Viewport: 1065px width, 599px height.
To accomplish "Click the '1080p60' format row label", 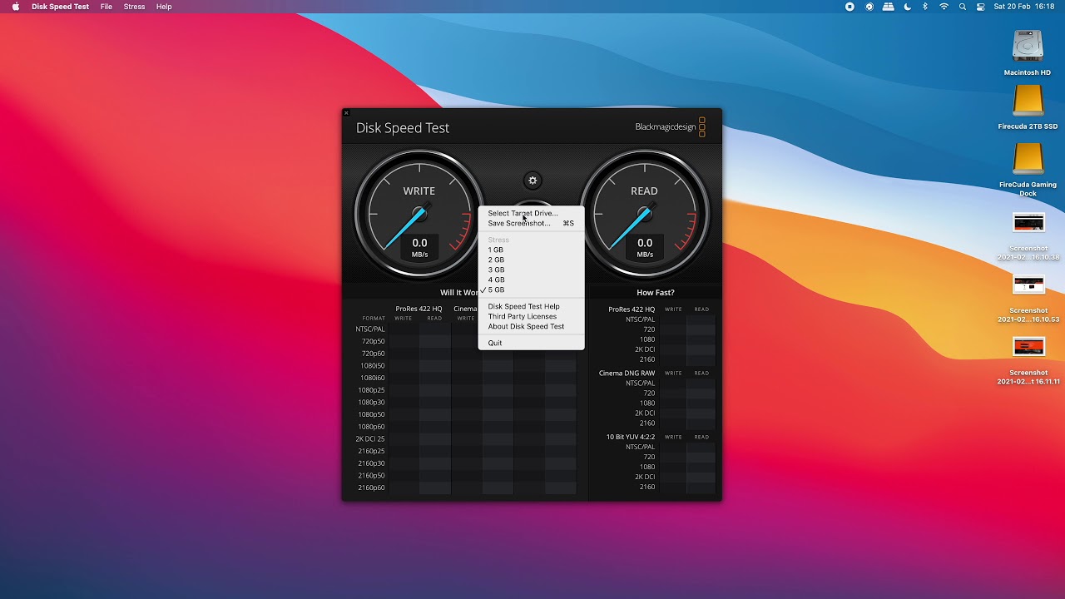I will (x=371, y=427).
